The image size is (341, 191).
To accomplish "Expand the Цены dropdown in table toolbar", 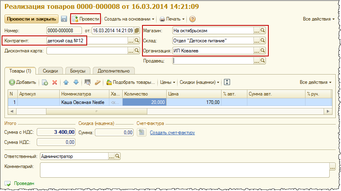I will click(x=167, y=82).
